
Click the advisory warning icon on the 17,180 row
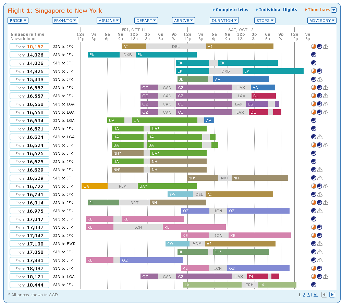[320, 244]
